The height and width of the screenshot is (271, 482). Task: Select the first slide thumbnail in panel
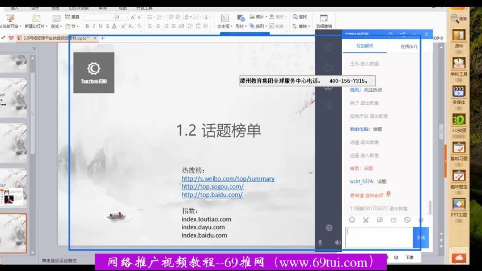[x=13, y=63]
